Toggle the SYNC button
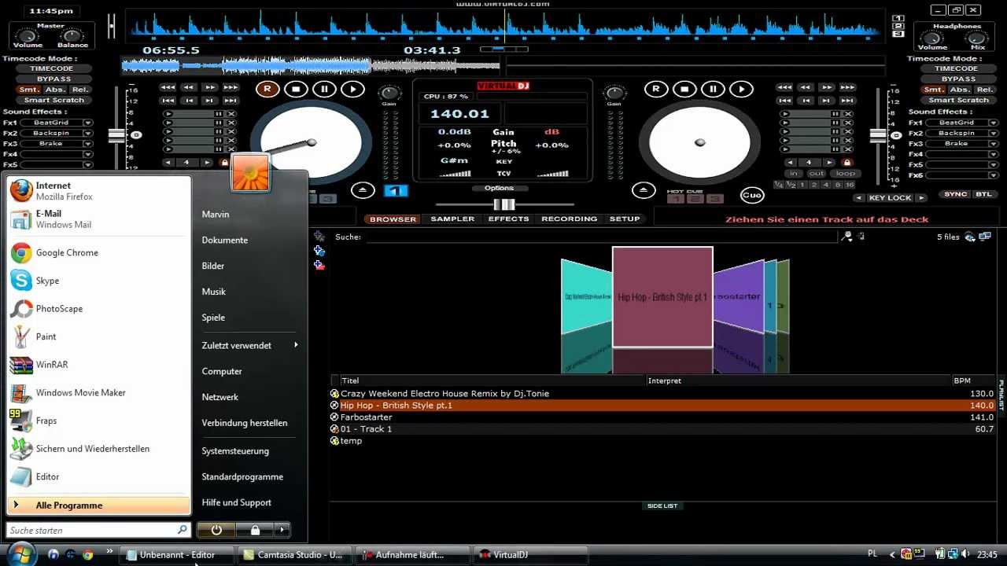 coord(955,194)
